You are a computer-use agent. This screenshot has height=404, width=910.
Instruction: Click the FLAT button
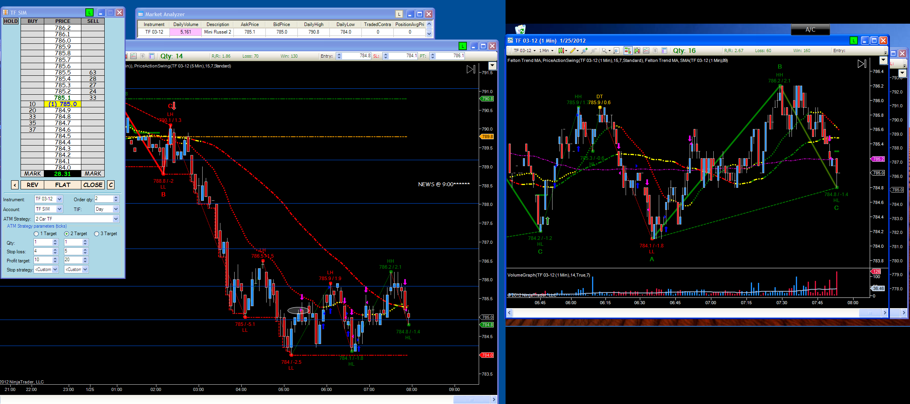coord(63,185)
